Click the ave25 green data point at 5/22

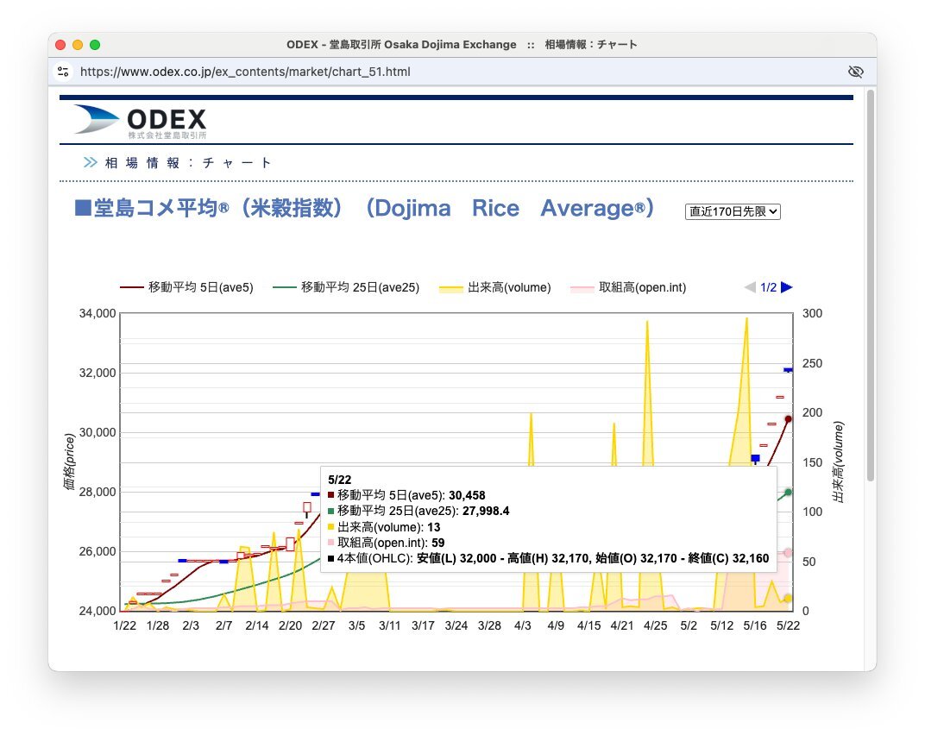pos(788,492)
